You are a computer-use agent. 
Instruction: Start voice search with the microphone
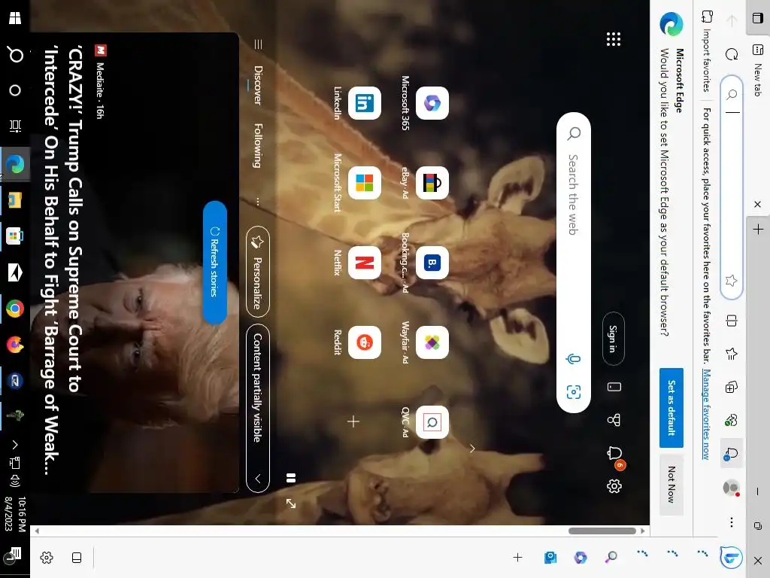tap(573, 359)
